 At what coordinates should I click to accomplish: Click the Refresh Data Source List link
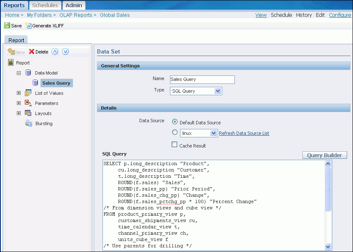click(244, 133)
